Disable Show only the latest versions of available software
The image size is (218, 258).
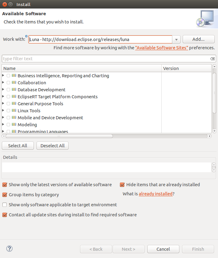tap(5, 185)
